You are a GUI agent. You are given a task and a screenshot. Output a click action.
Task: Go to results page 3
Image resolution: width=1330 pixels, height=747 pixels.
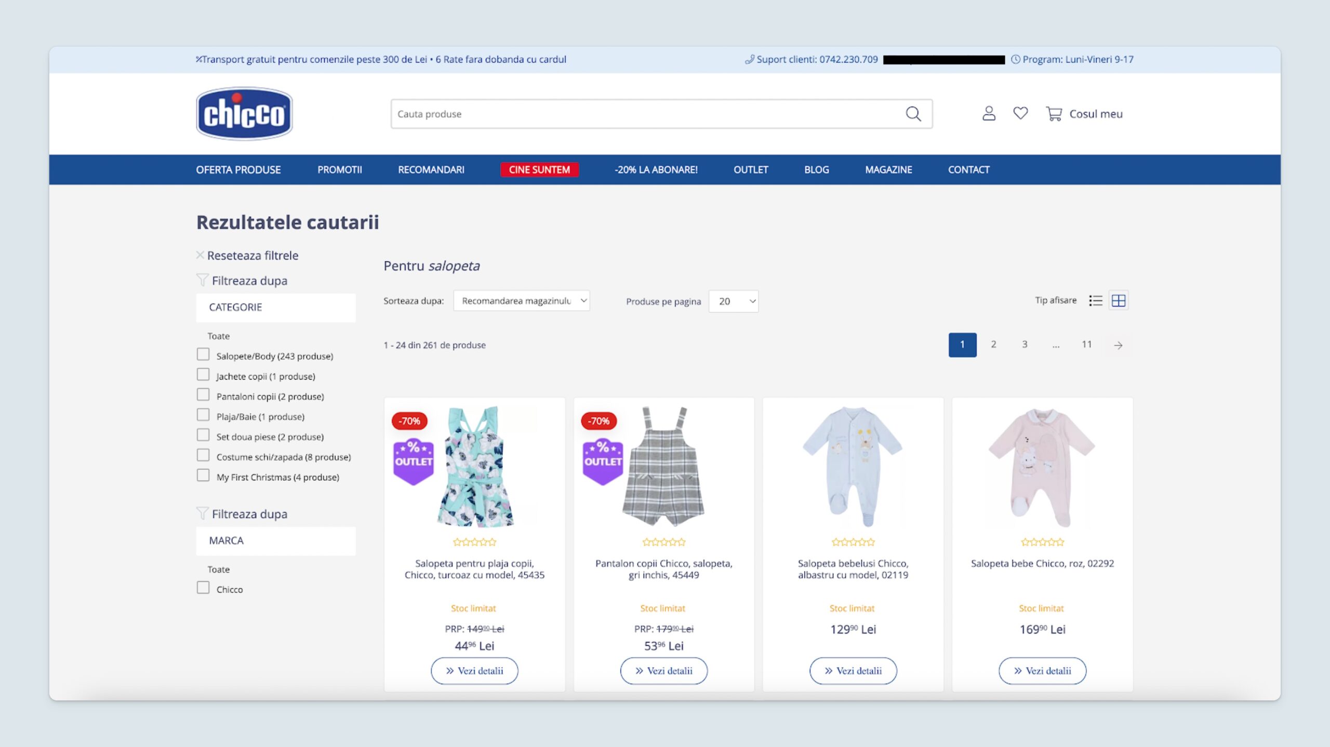pos(1025,345)
